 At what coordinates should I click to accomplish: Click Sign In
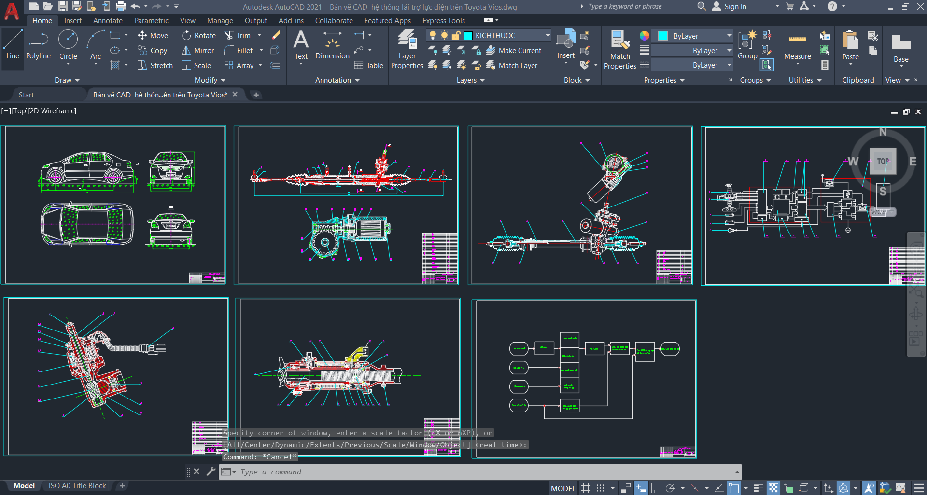pos(729,6)
